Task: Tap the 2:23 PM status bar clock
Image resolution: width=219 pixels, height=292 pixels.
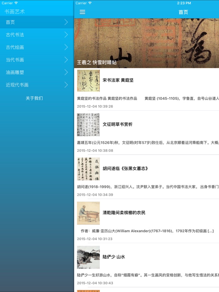Action: [184, 3]
